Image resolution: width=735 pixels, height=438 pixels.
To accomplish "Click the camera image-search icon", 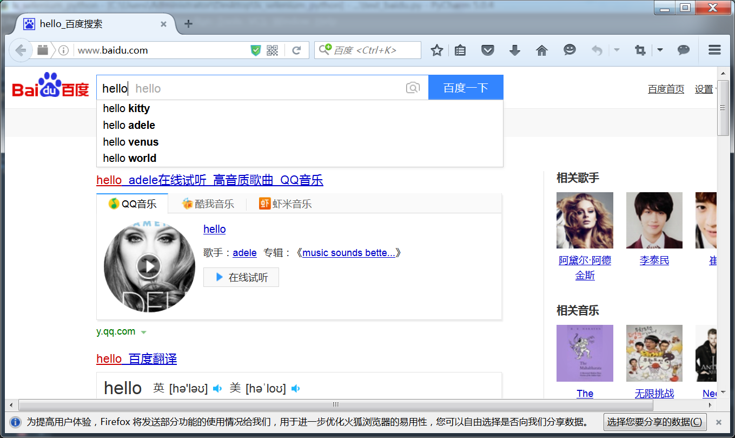I will click(x=413, y=88).
